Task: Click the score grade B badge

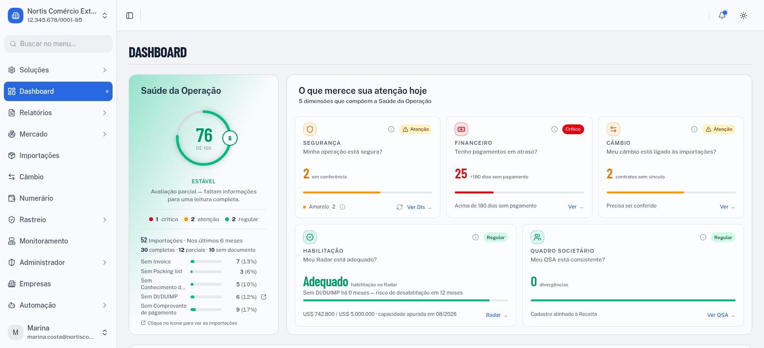Action: point(230,138)
